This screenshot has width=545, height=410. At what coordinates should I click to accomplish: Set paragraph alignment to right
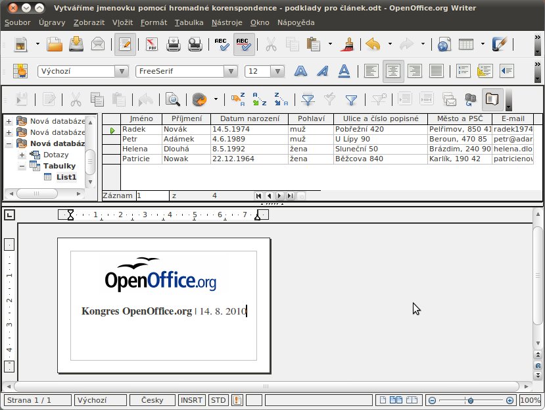point(415,71)
